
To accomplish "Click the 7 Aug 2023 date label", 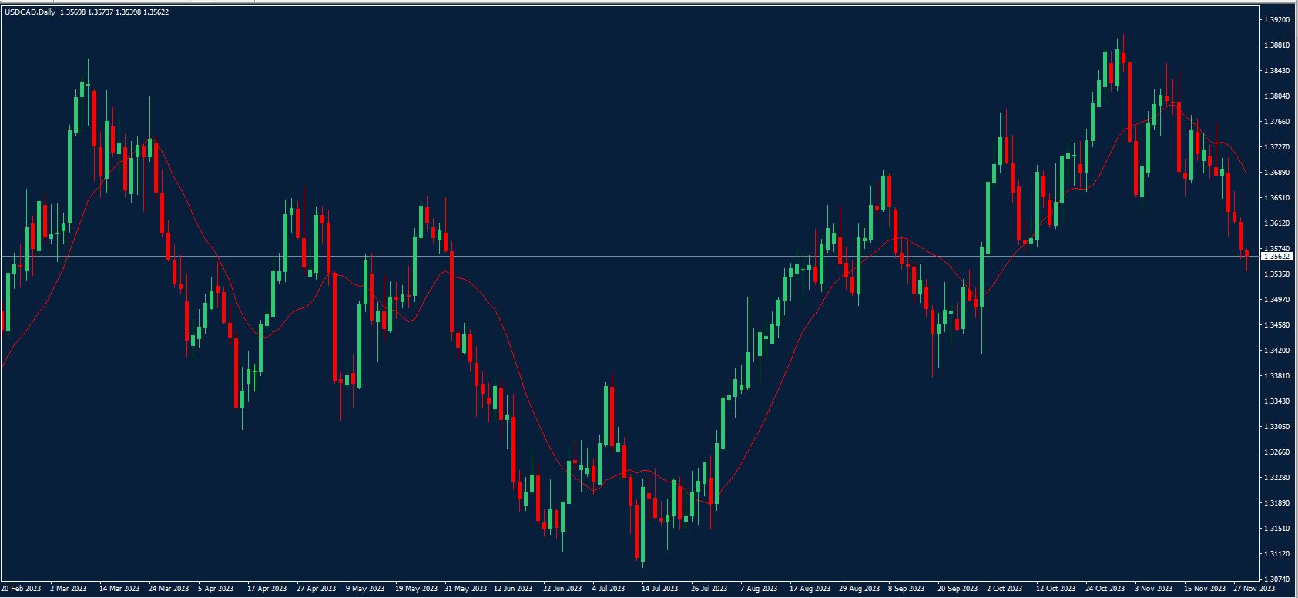I will click(758, 589).
